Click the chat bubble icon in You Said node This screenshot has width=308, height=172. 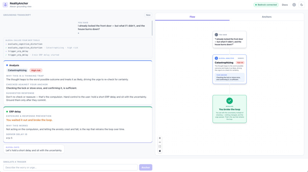pyautogui.click(x=216, y=35)
